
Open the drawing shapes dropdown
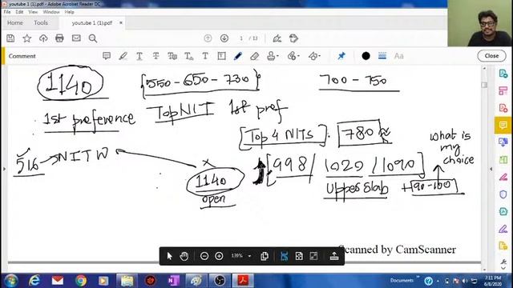[x=314, y=56]
